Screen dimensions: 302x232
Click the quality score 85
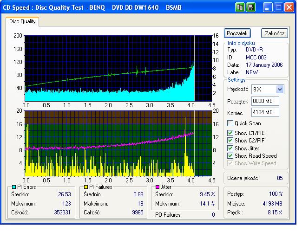(x=280, y=178)
